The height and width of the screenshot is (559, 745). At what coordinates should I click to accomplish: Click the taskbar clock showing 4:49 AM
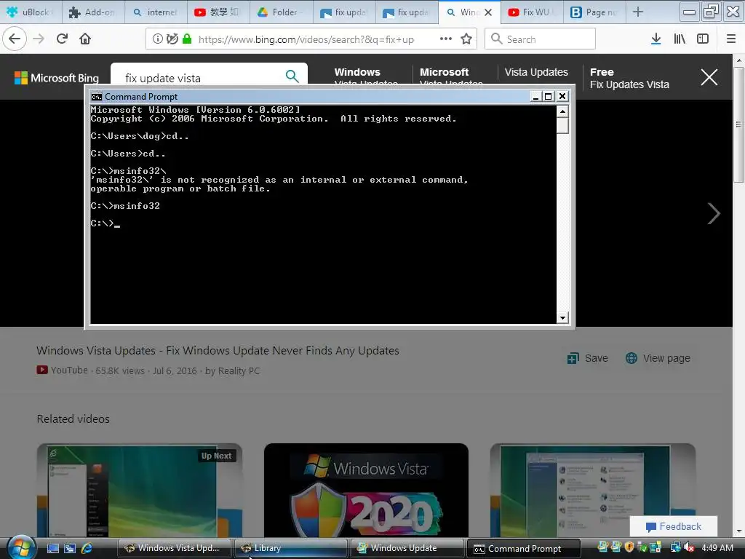pos(717,547)
